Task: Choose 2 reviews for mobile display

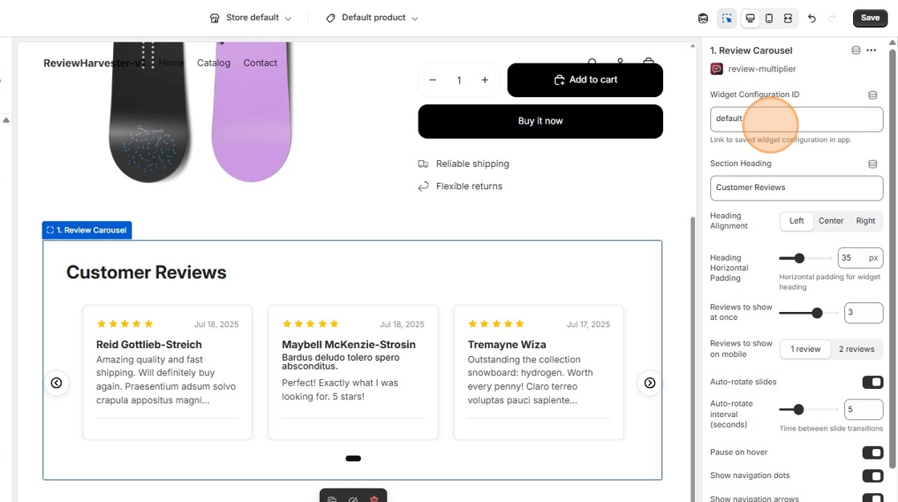Action: 857,349
